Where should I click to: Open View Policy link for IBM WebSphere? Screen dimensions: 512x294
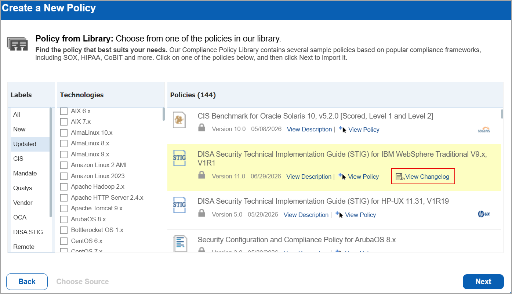tap(363, 177)
